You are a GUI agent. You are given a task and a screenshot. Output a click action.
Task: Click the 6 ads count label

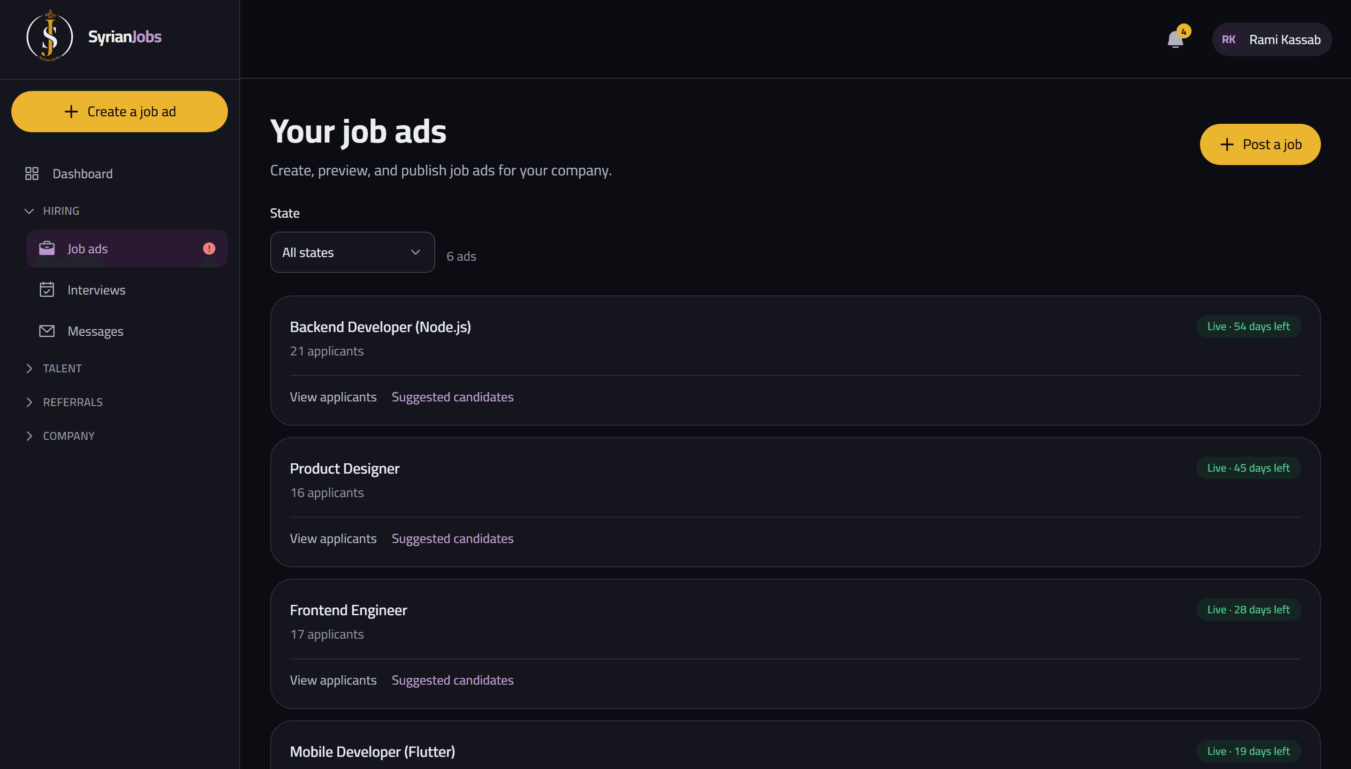[x=461, y=256]
